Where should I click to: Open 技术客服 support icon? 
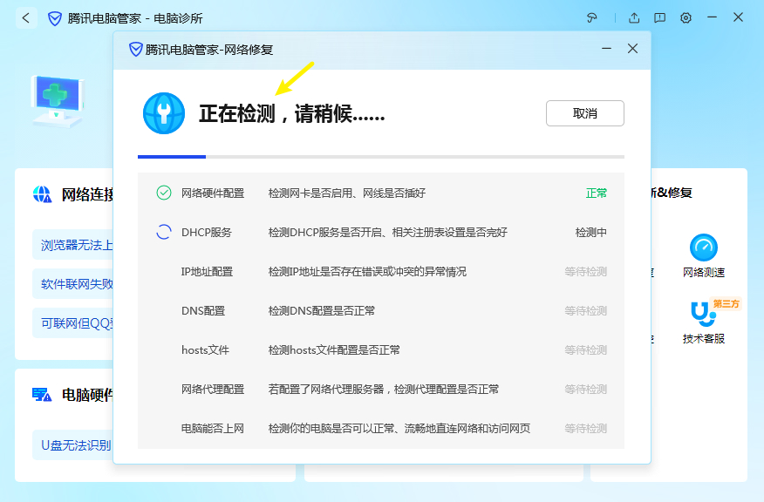coord(703,315)
